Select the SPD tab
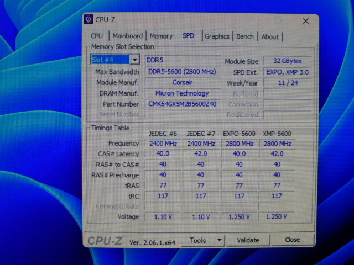This screenshot has height=265, width=354. (189, 35)
